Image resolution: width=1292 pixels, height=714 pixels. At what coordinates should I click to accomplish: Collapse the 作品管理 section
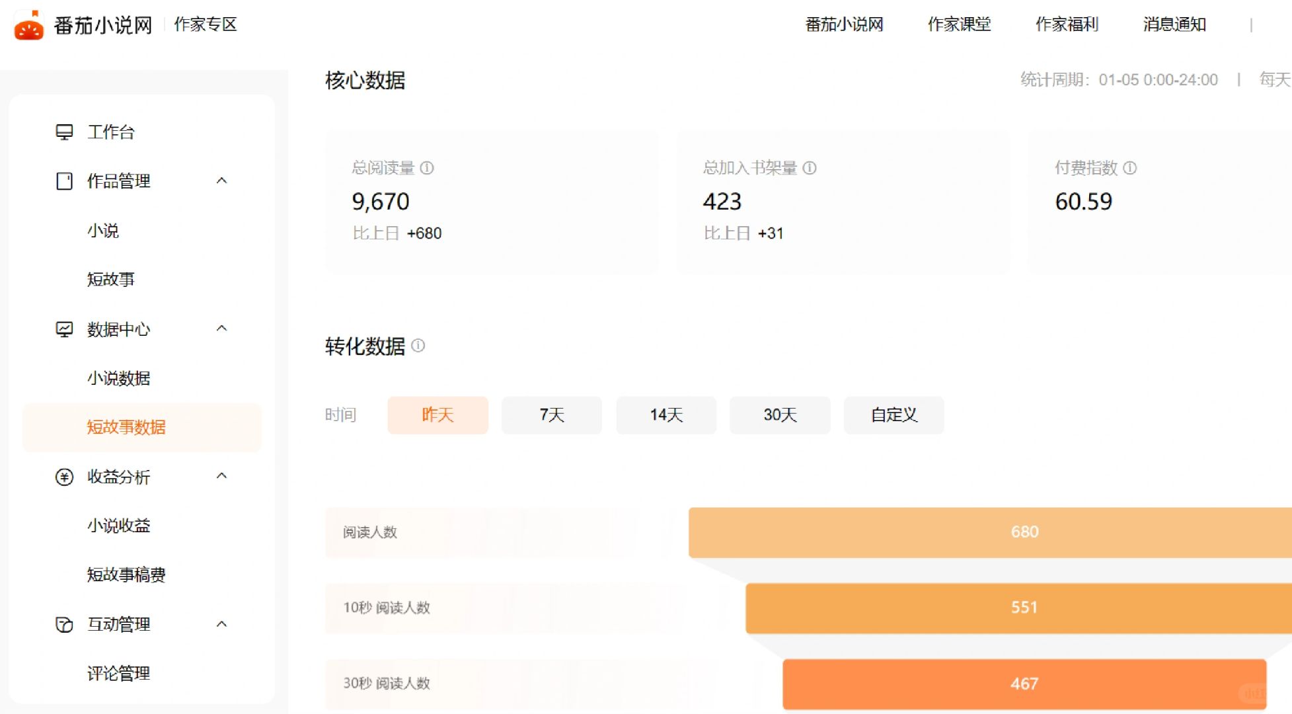pos(222,180)
